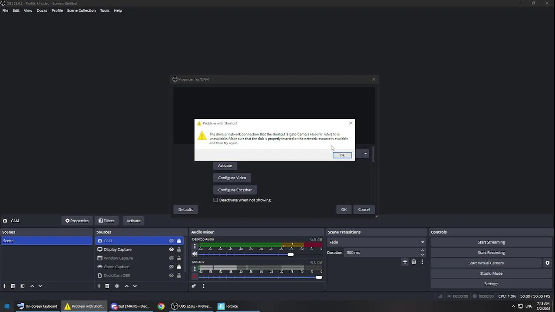Open Mic/Aux options three-dot menu
The width and height of the screenshot is (555, 312).
[x=195, y=269]
